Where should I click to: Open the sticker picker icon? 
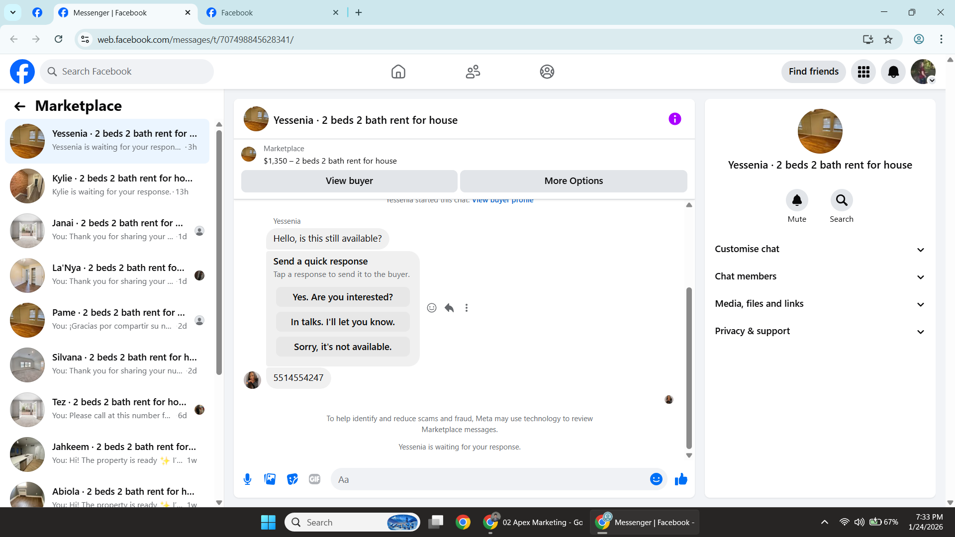click(292, 479)
